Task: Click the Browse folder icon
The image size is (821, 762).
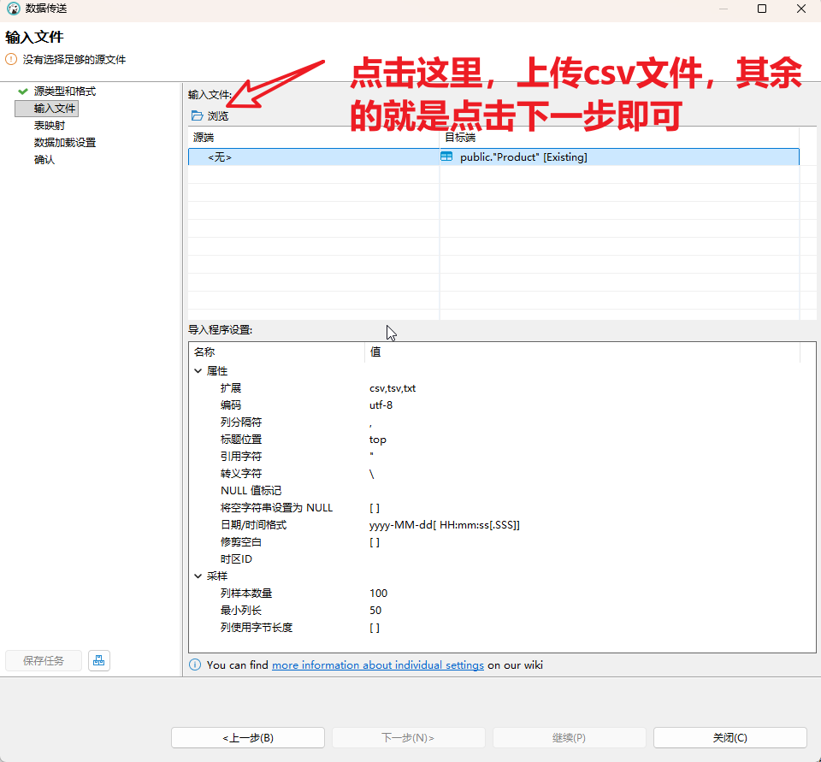Action: tap(198, 116)
